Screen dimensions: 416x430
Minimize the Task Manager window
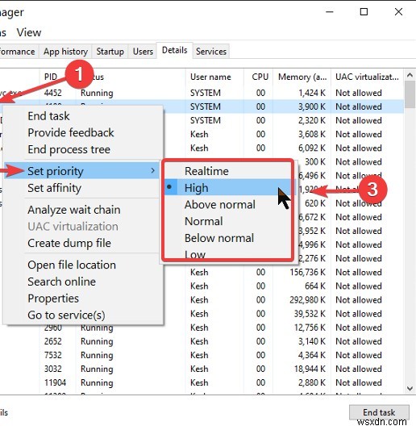point(330,12)
